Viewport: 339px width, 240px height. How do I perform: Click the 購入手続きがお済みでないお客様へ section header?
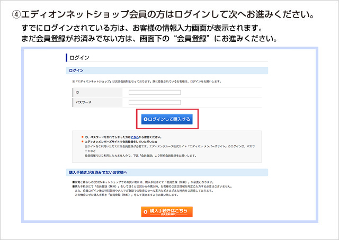(167, 173)
